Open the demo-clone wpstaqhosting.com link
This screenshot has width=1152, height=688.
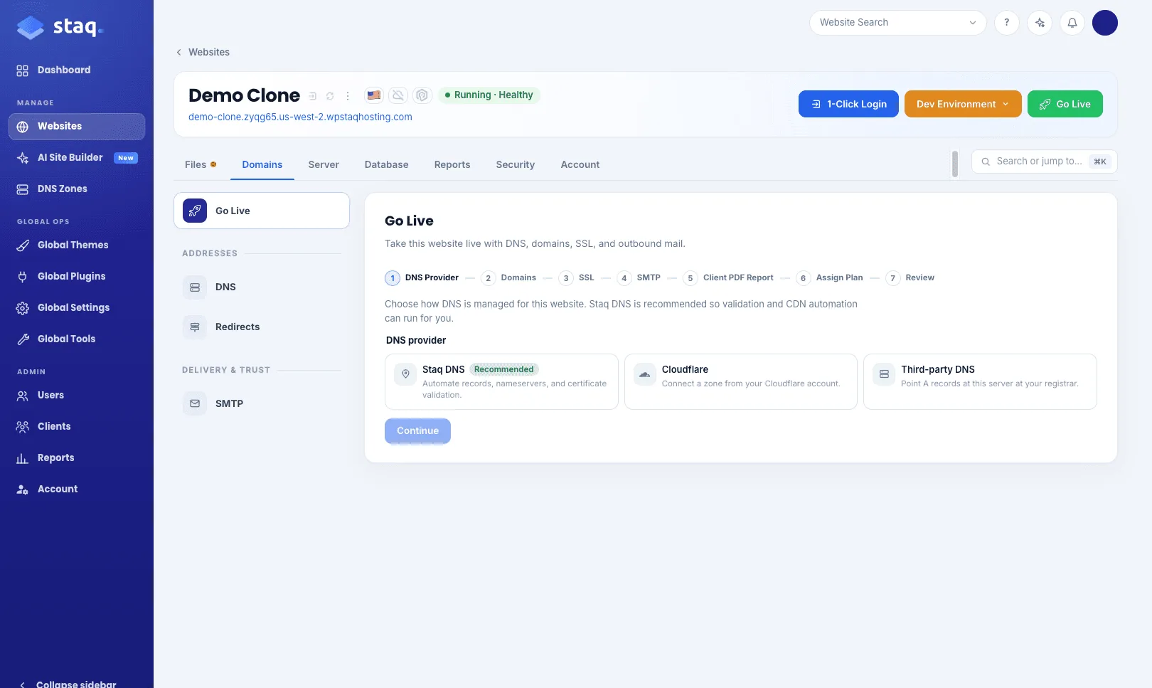[x=300, y=117]
